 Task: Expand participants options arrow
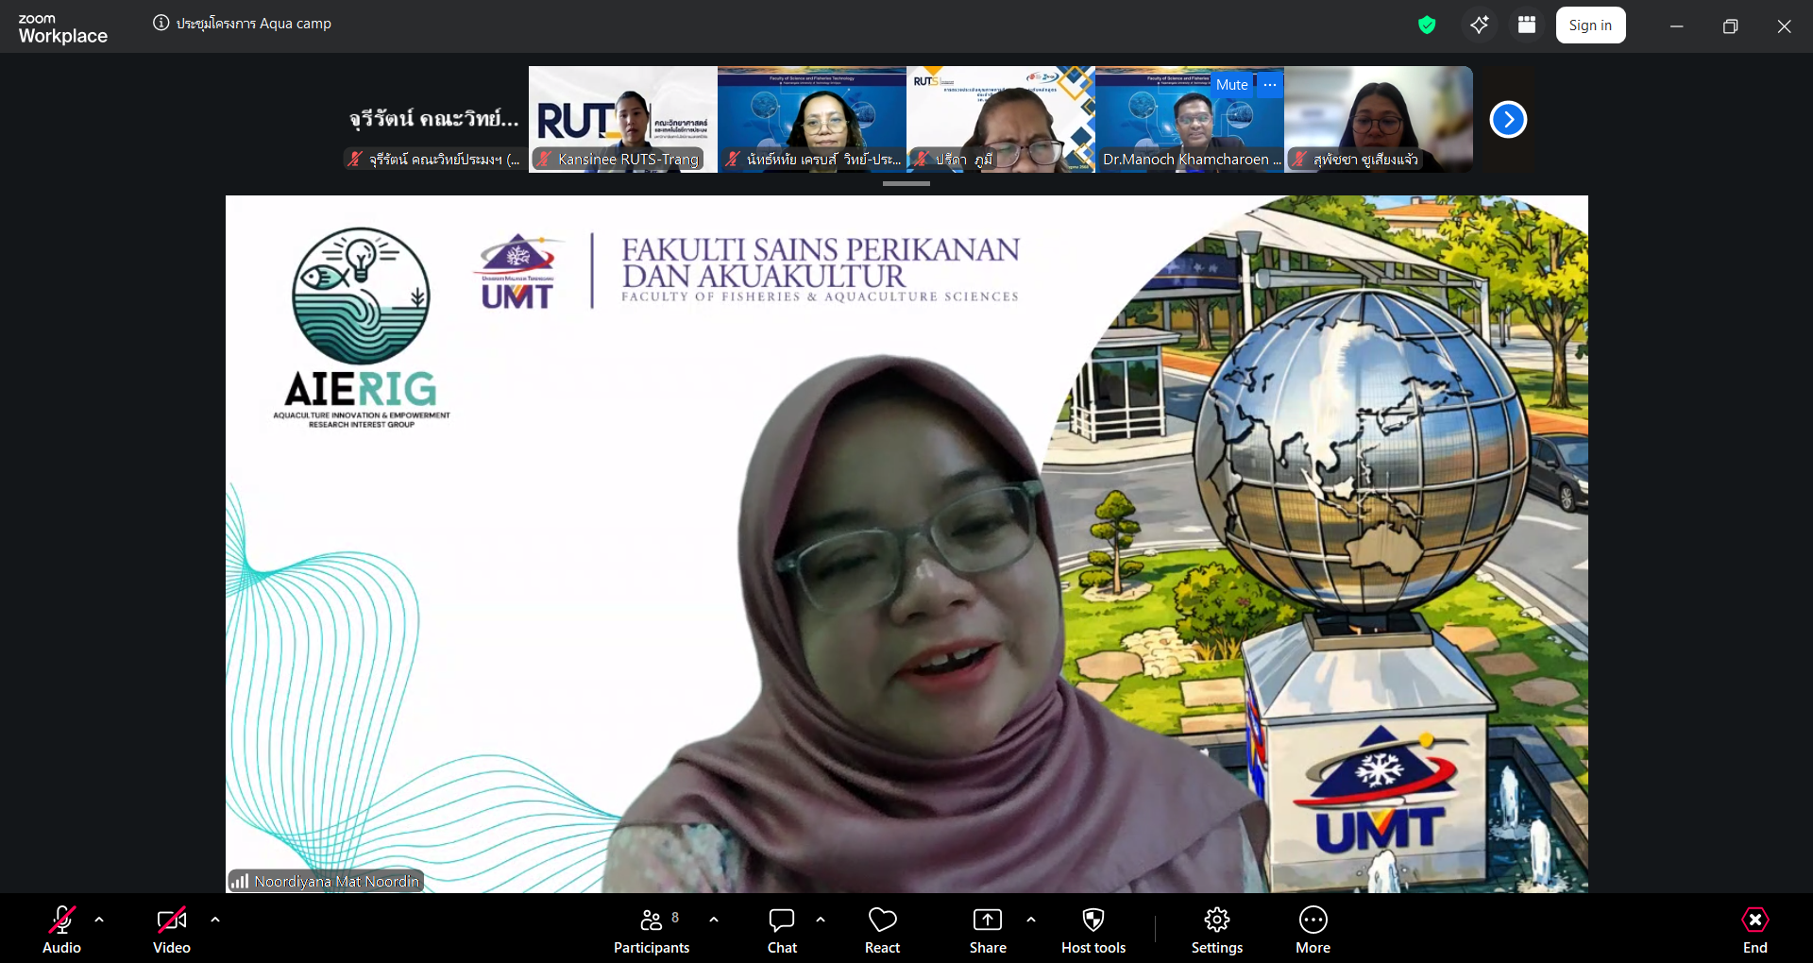click(x=714, y=920)
